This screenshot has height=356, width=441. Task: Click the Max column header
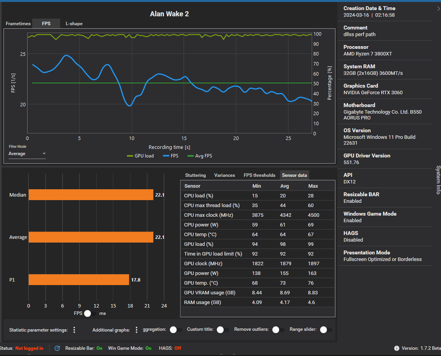(x=313, y=186)
